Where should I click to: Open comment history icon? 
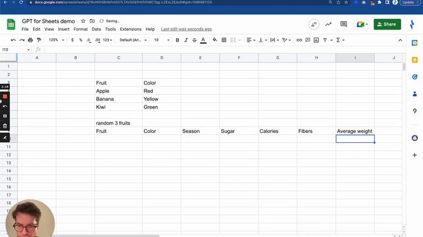click(x=344, y=24)
